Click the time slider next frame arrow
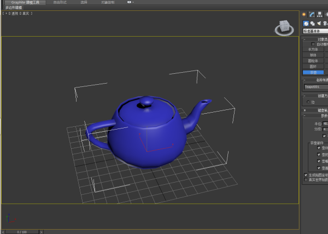The image size is (328, 234). pos(41,232)
